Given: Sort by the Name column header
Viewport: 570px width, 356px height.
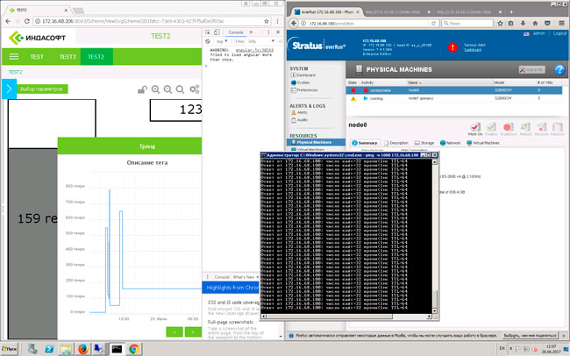Looking at the screenshot, I should tap(415, 82).
